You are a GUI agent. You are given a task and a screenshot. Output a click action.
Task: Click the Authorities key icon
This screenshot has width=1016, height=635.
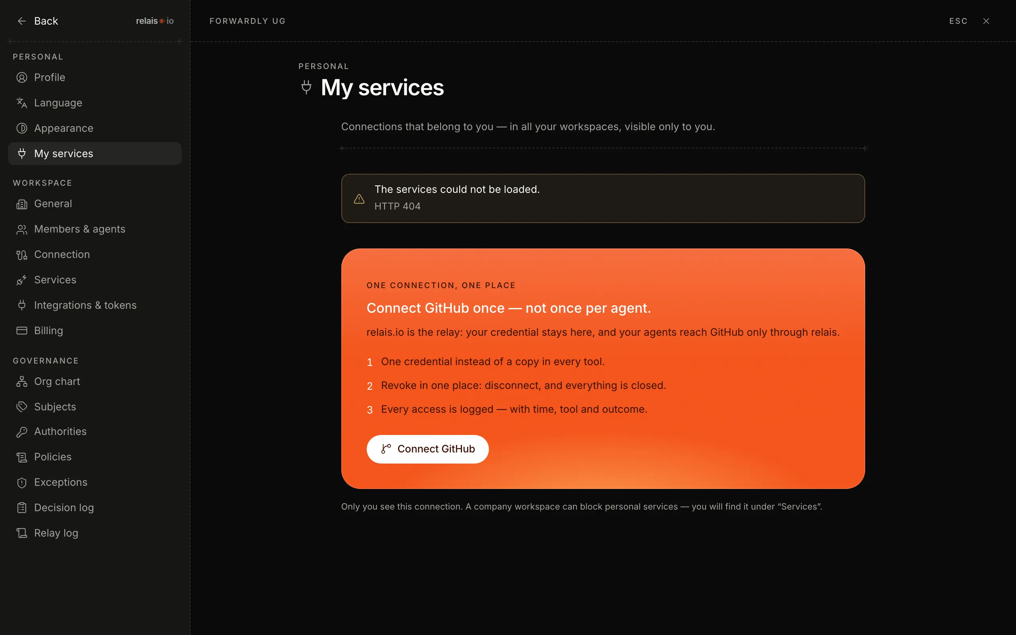pyautogui.click(x=22, y=432)
